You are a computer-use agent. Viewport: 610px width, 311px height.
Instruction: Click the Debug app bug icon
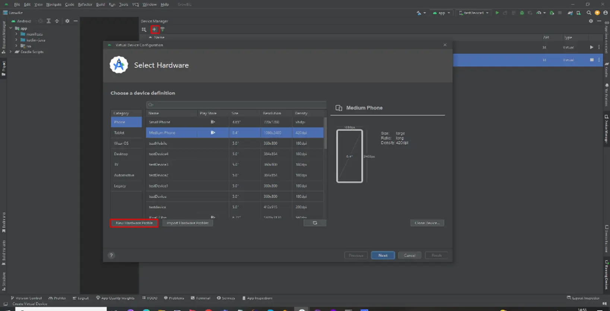[x=522, y=13]
